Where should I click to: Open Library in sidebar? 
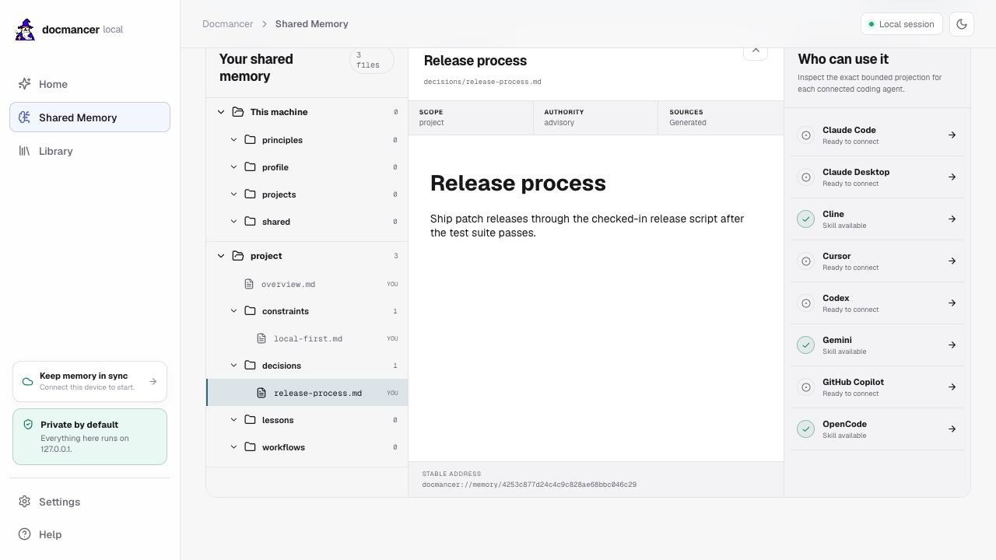[89, 151]
